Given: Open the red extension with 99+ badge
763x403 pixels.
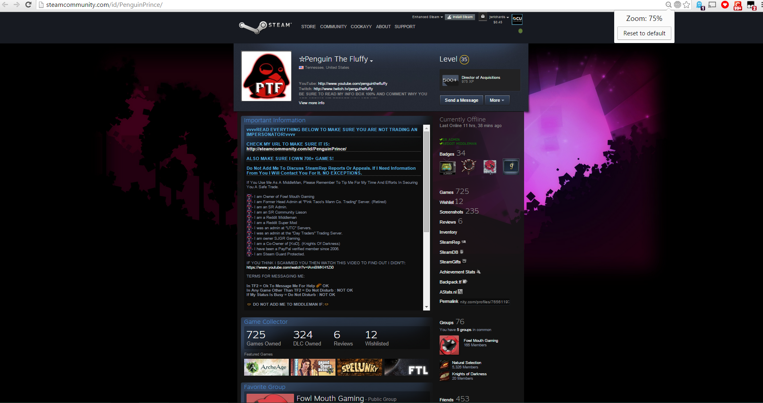Looking at the screenshot, I should (738, 5).
